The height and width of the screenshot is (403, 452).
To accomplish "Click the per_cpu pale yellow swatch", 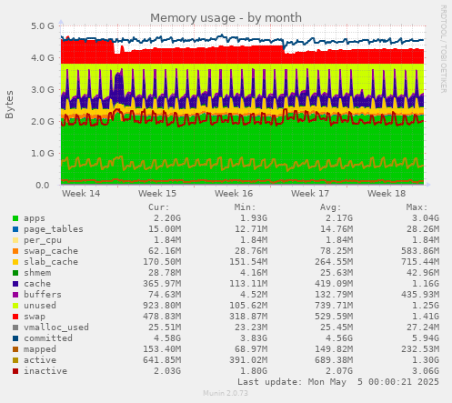I will point(15,240).
